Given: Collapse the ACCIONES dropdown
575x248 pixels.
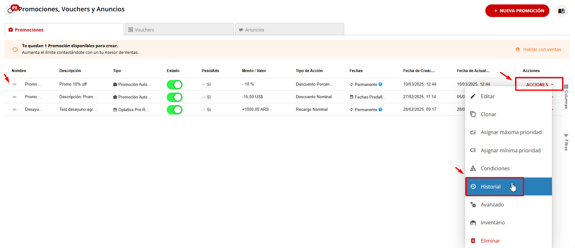Looking at the screenshot, I should tap(539, 84).
